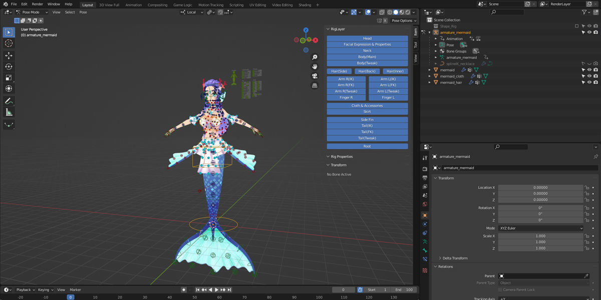
Task: Toggle the lock on the Location X field
Action: pyautogui.click(x=587, y=187)
